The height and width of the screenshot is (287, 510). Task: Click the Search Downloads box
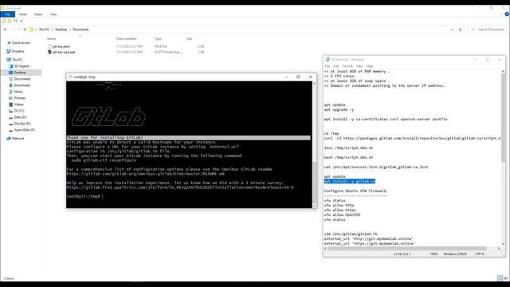pyautogui.click(x=488, y=29)
